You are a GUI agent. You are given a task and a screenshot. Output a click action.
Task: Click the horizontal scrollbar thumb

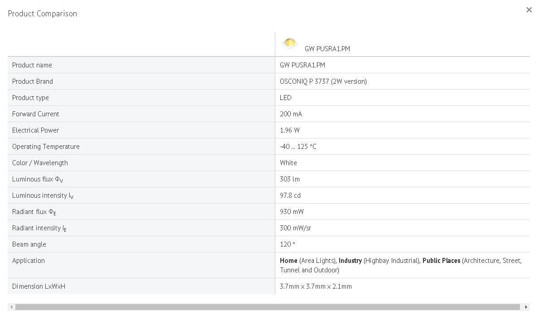267,307
